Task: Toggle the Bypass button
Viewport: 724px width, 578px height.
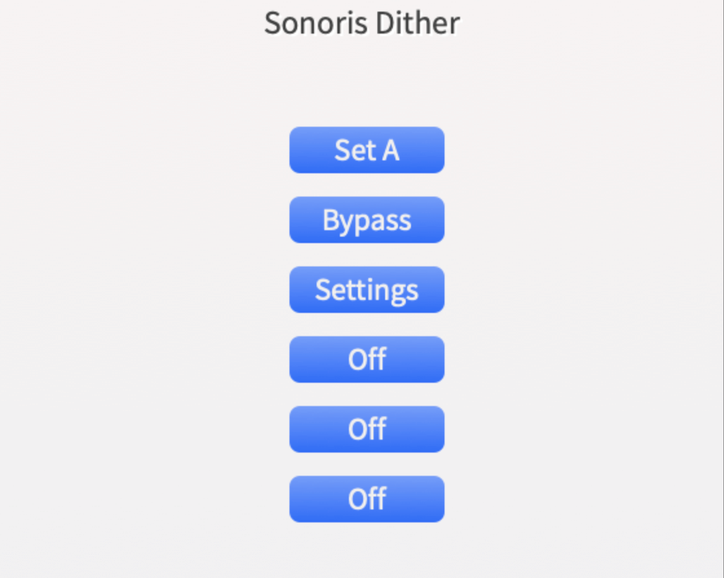Action: [x=367, y=220]
